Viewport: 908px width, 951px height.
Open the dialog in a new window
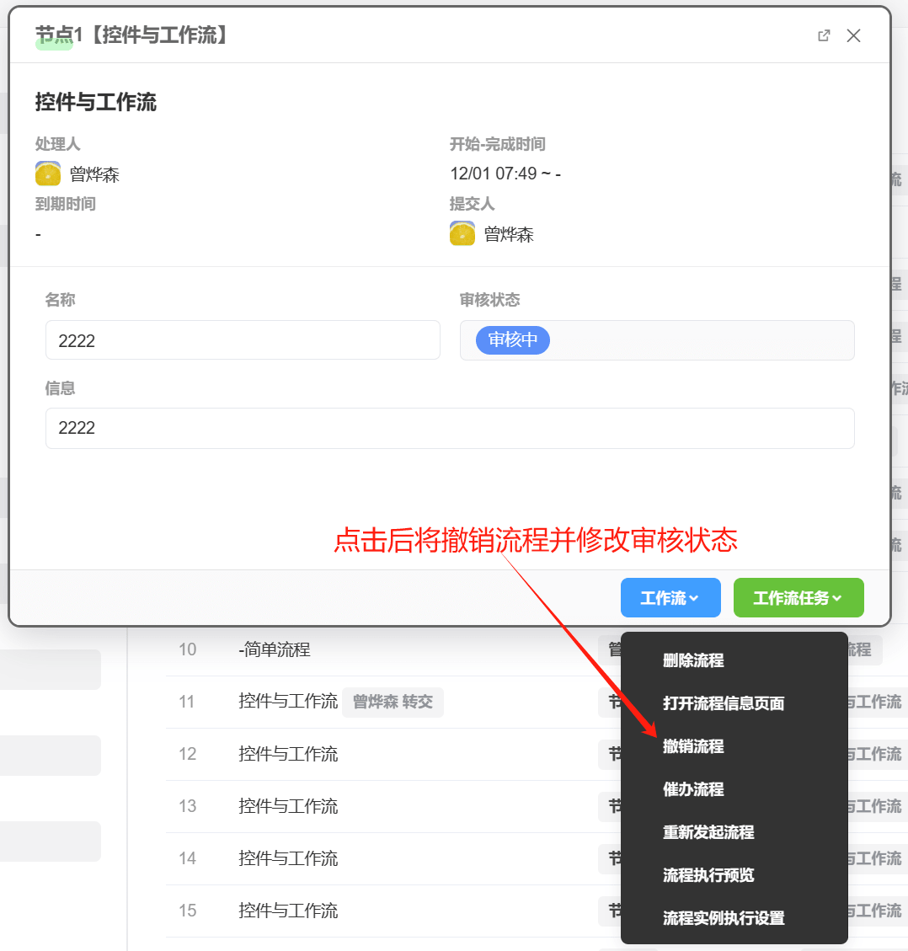[824, 35]
